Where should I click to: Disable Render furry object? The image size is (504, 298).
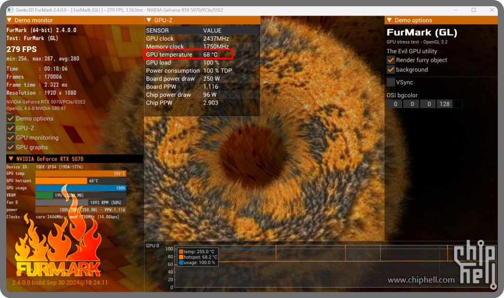click(390, 60)
